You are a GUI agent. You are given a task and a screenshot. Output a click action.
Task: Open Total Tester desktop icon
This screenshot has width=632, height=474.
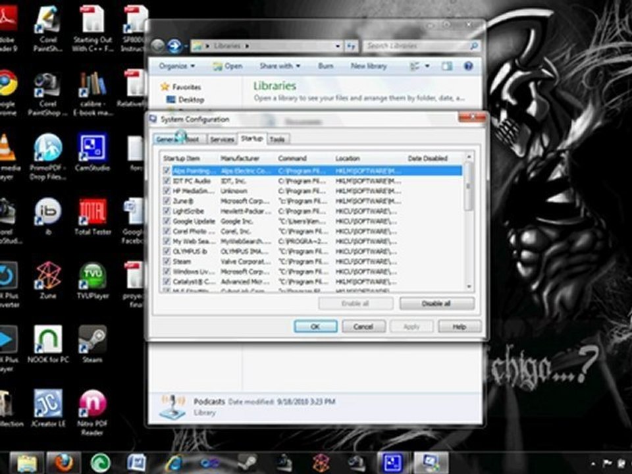(93, 216)
